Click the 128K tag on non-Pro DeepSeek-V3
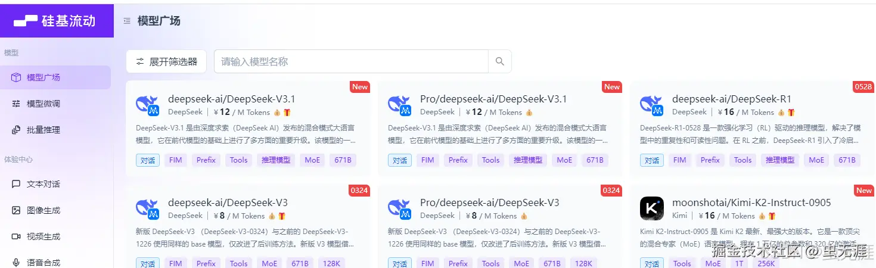This screenshot has height=268, width=876. pyautogui.click(x=331, y=263)
